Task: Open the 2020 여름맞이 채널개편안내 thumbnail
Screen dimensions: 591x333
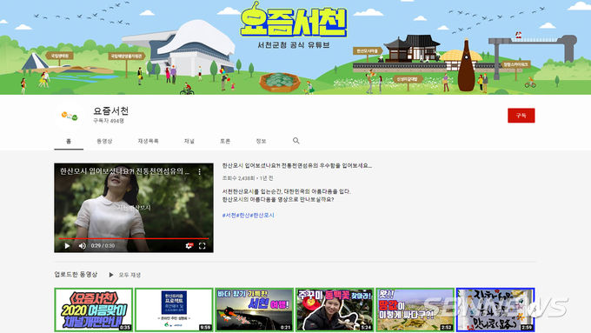Action: (94, 310)
